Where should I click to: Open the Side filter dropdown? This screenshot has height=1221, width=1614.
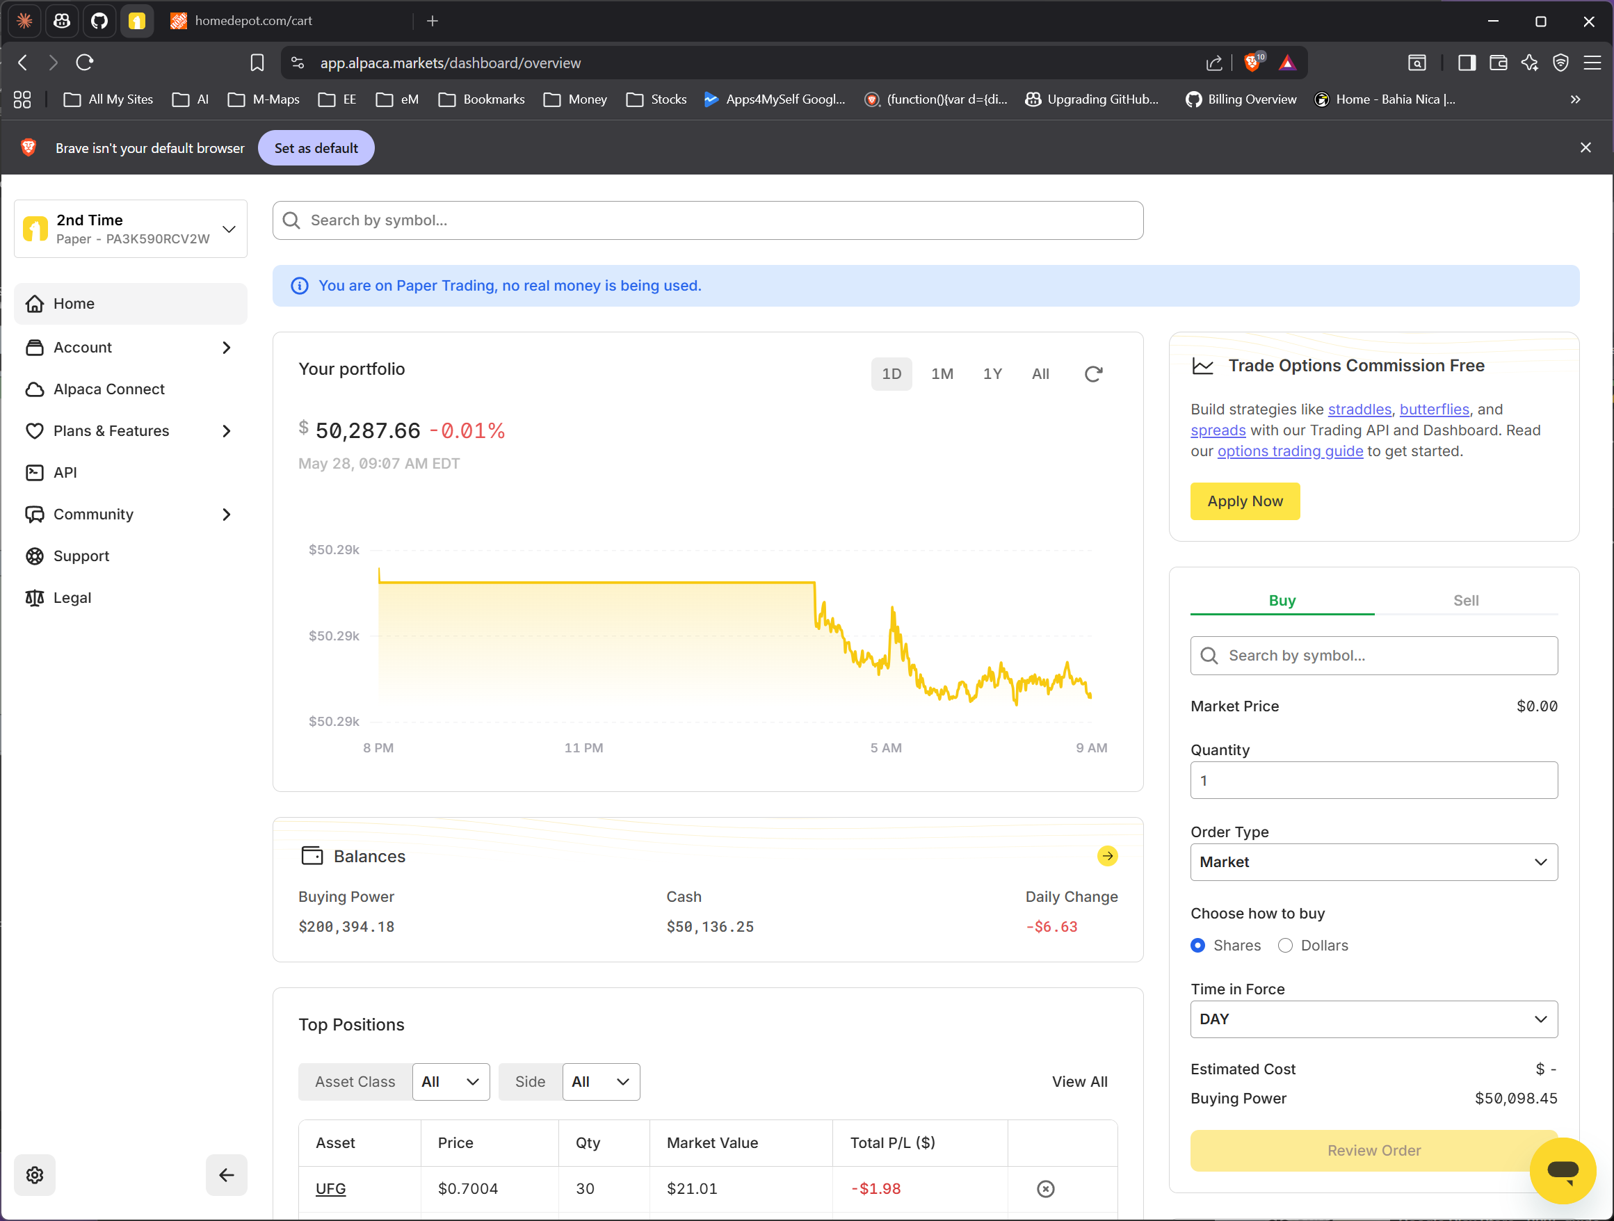[x=601, y=1082]
